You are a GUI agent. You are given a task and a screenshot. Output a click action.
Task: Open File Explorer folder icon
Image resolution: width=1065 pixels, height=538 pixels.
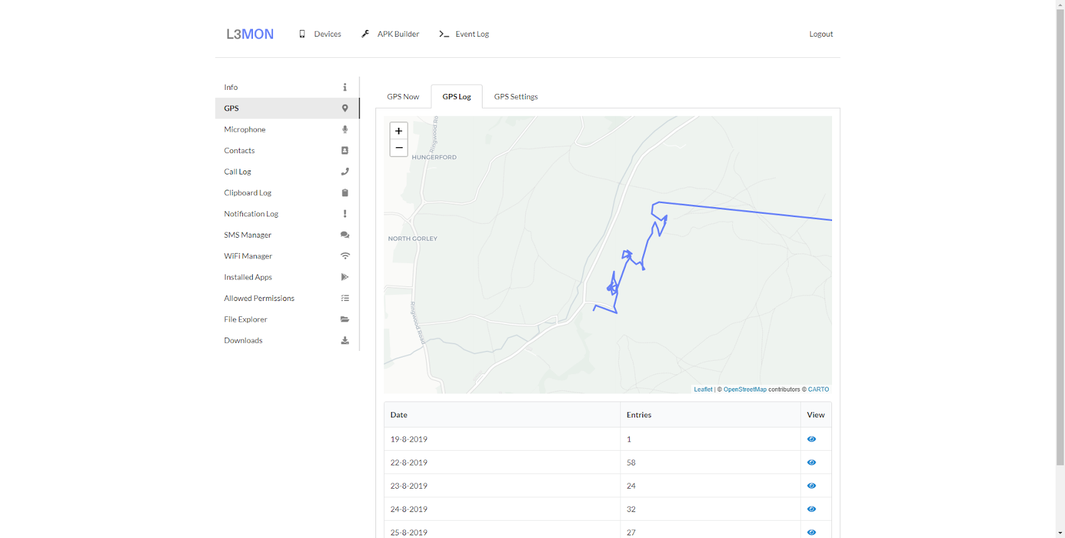tap(345, 320)
